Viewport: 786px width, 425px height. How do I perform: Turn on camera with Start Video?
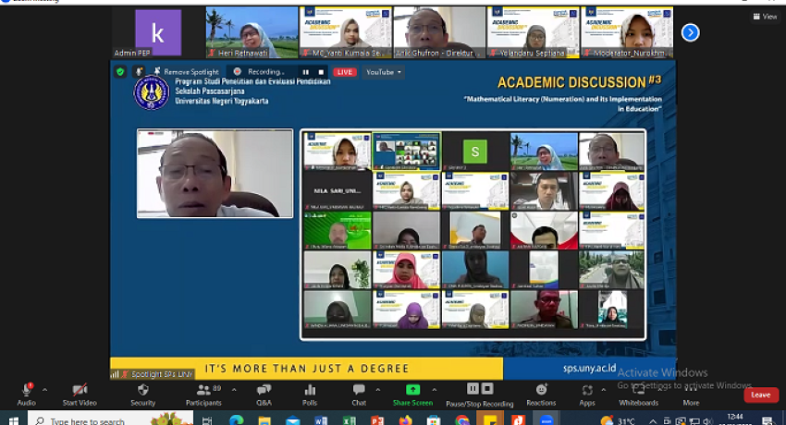[80, 394]
